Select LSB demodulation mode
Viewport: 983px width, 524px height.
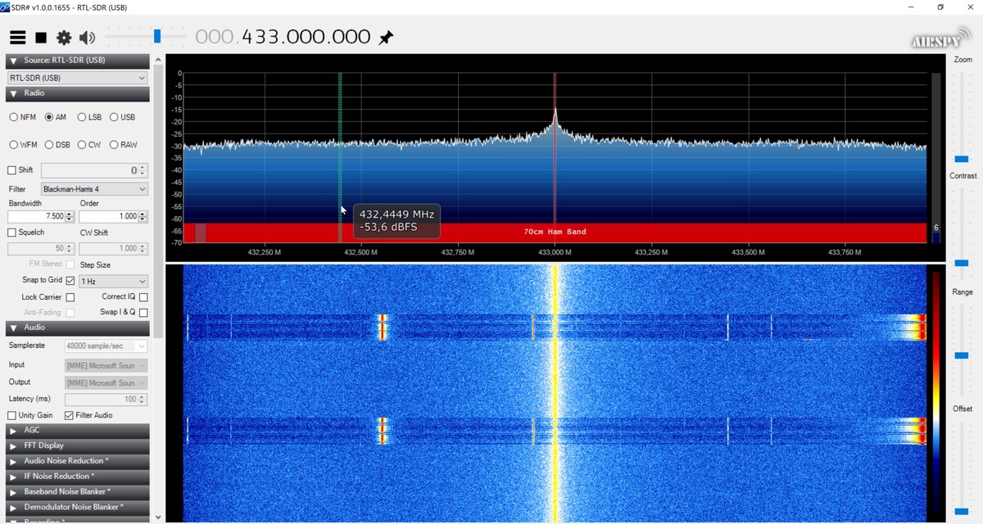[89, 117]
